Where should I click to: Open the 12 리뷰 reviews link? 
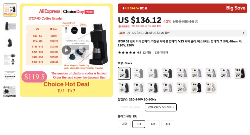coord(147,53)
